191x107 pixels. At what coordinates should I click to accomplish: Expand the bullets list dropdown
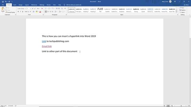[47, 9]
